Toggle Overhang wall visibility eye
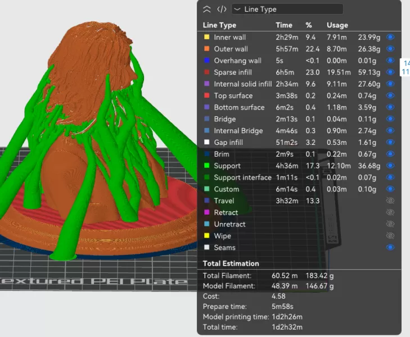The width and height of the screenshot is (410, 337). click(390, 61)
